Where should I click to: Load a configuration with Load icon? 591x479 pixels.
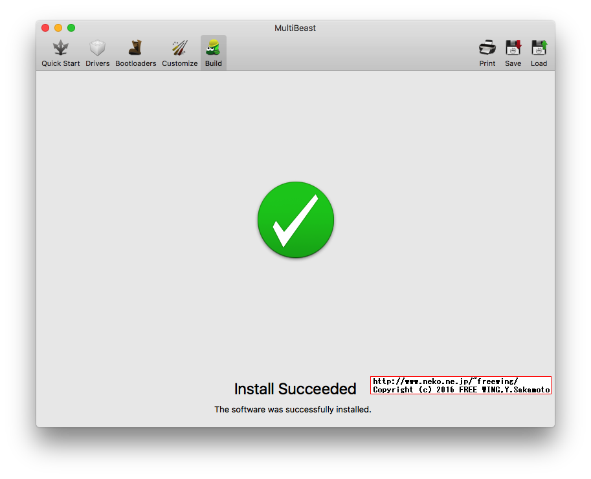(539, 48)
